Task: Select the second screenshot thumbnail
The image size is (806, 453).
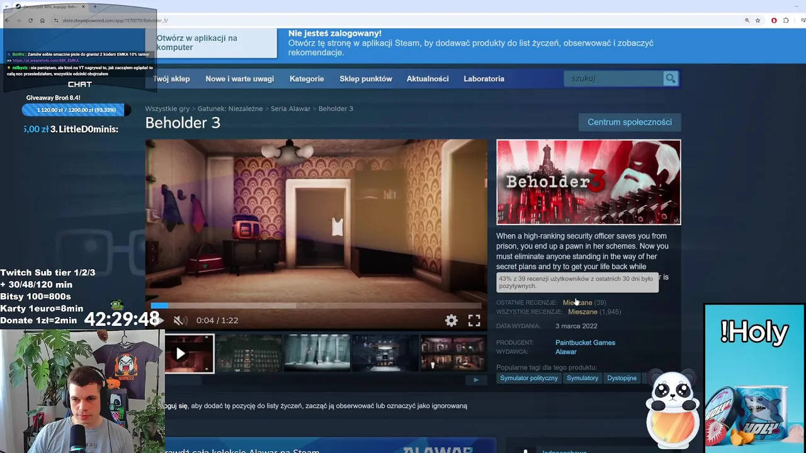Action: click(249, 353)
